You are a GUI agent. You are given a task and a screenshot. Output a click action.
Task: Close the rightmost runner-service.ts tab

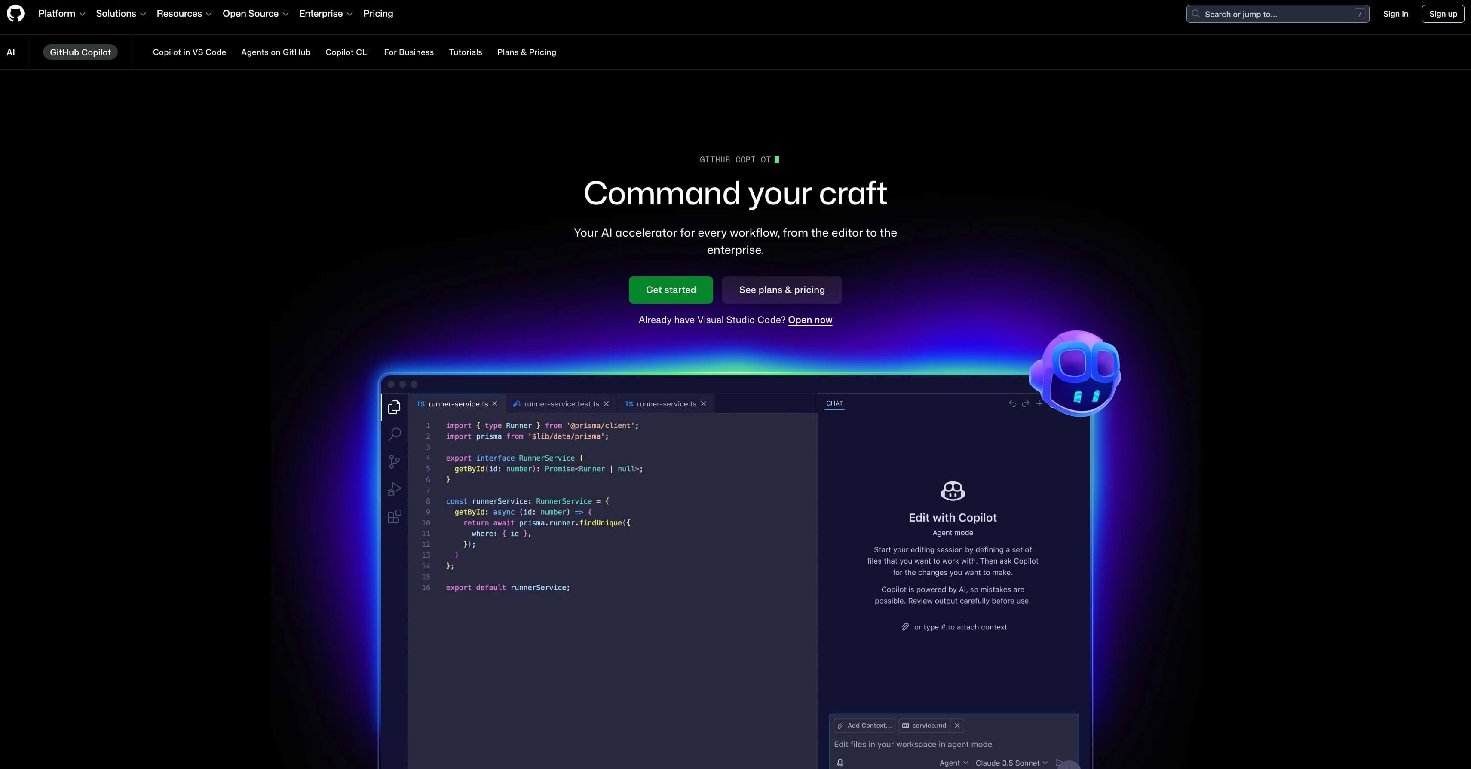click(x=704, y=404)
